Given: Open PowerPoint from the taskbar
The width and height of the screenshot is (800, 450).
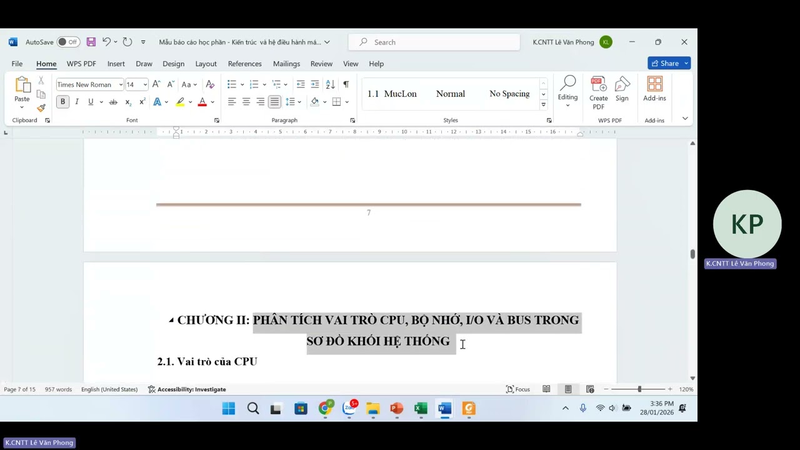Looking at the screenshot, I should point(397,409).
